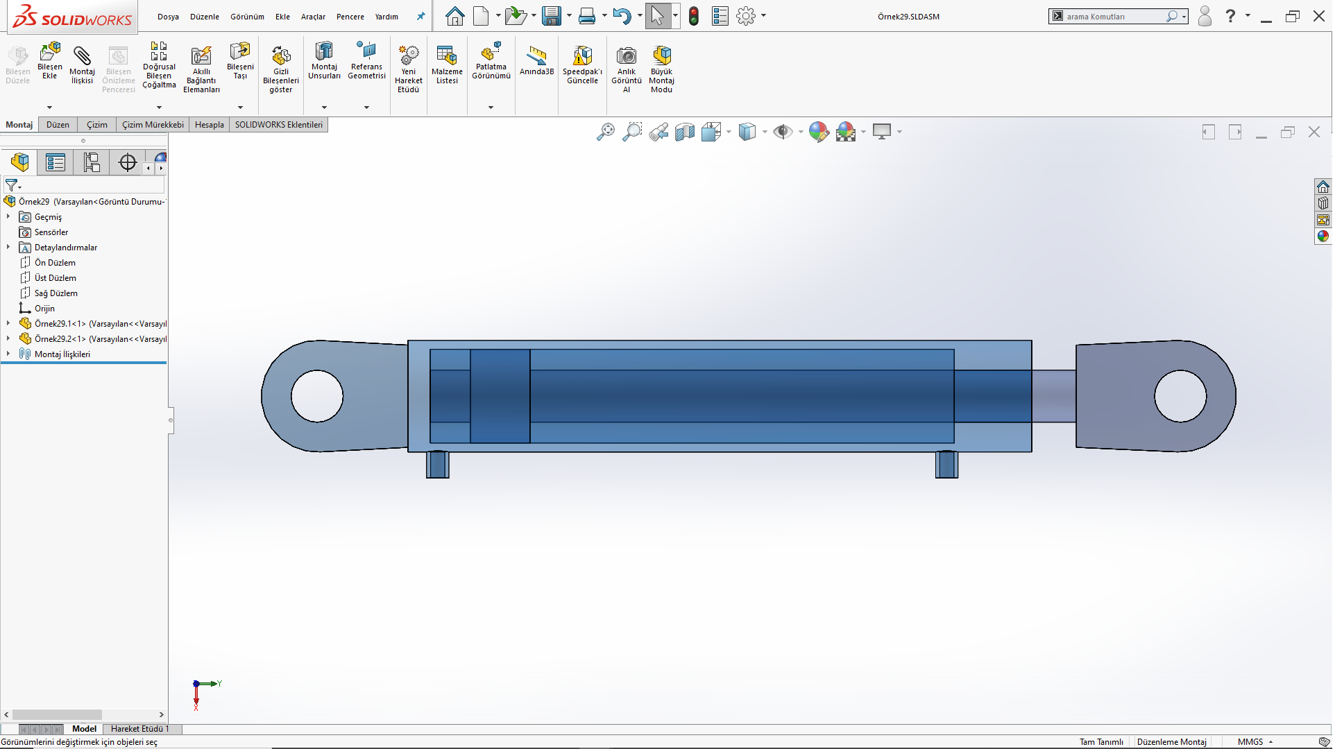Expand the Montaj İlişkileri tree node
1335x749 pixels.
pyautogui.click(x=8, y=354)
